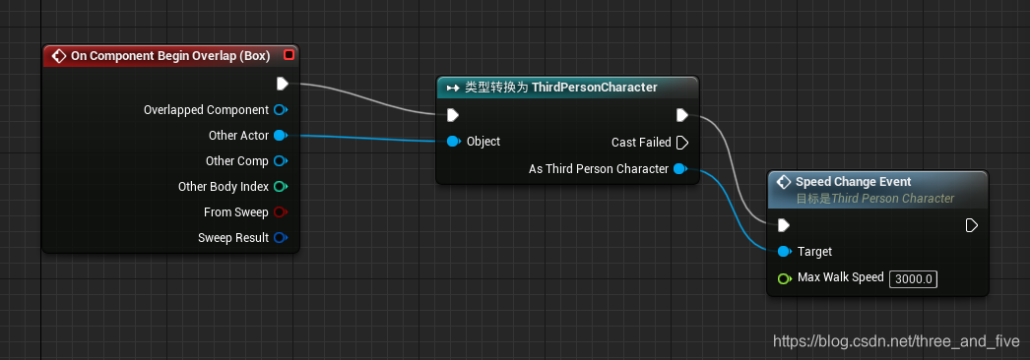Select the Speed Change Event node title

[854, 182]
